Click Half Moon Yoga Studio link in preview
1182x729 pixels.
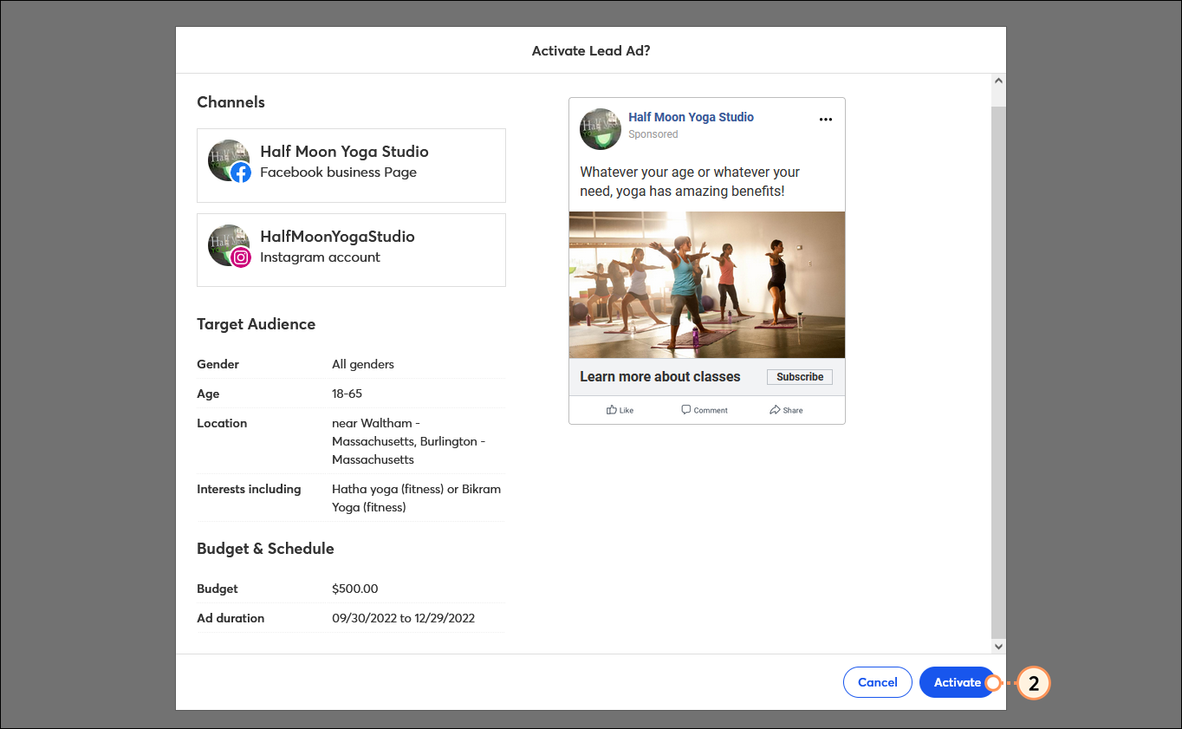[x=691, y=117]
